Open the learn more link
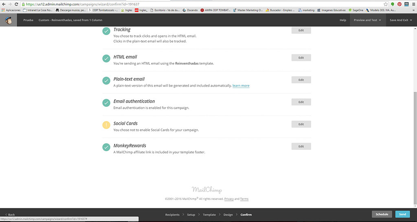Image resolution: width=417 pixels, height=222 pixels. click(241, 86)
